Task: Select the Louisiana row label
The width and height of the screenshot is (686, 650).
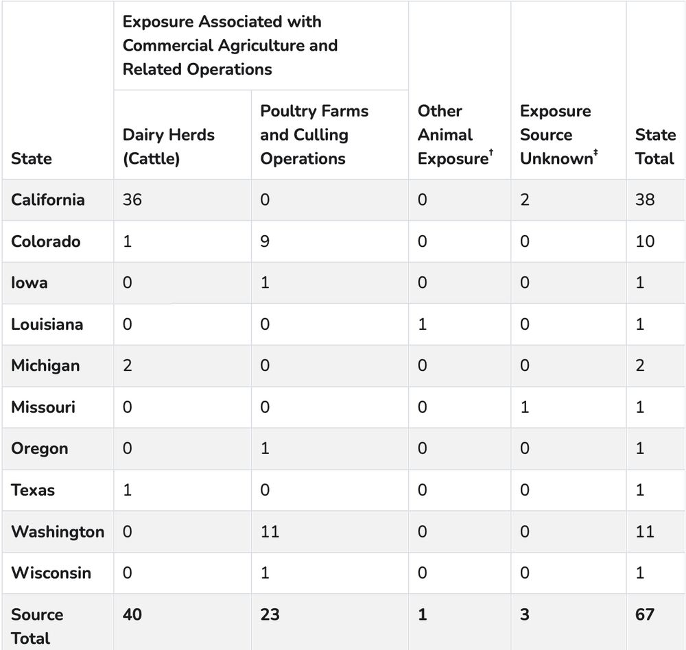Action: (47, 324)
